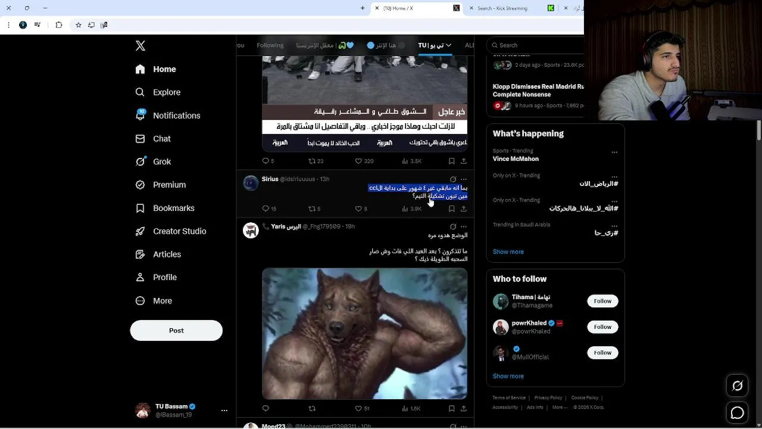Viewport: 762px width, 429px height.
Task: Open the Terms of Service link
Action: (x=509, y=398)
